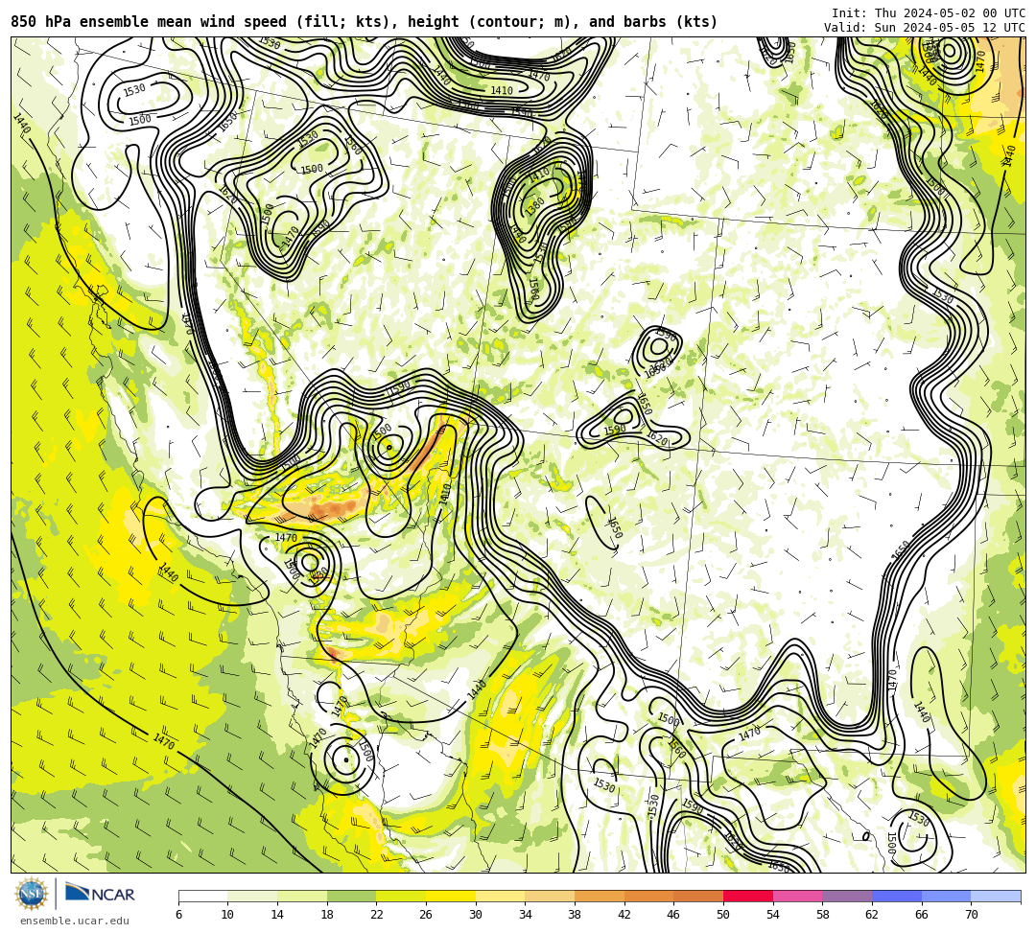Click the colorbar tick label 22
Viewport: 1036px width, 933px height.
pyautogui.click(x=377, y=915)
